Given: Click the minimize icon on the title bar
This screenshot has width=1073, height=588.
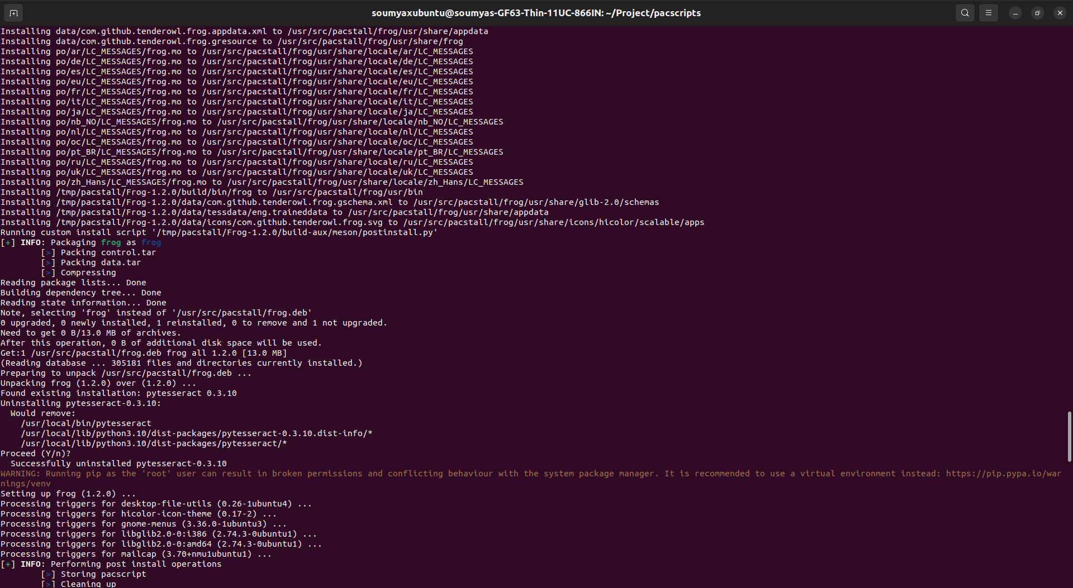Looking at the screenshot, I should [1014, 12].
